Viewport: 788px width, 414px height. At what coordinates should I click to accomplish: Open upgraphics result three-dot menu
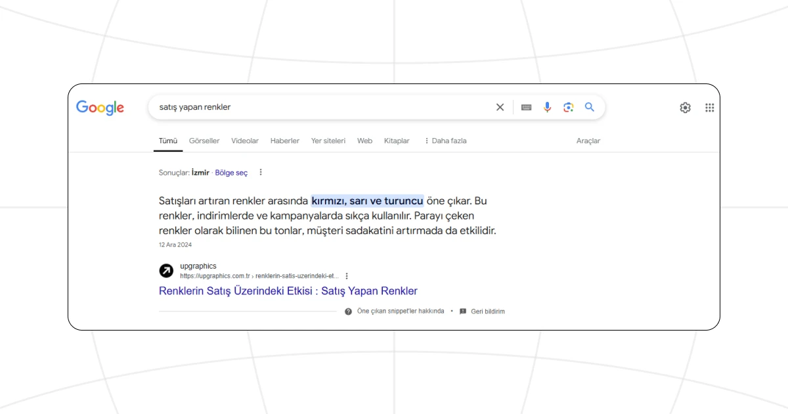tap(347, 276)
